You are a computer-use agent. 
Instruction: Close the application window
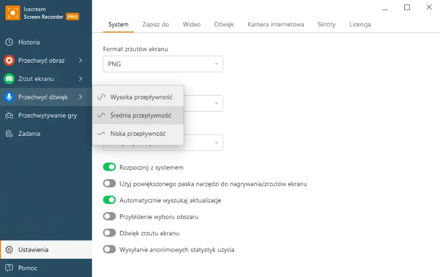(429, 7)
